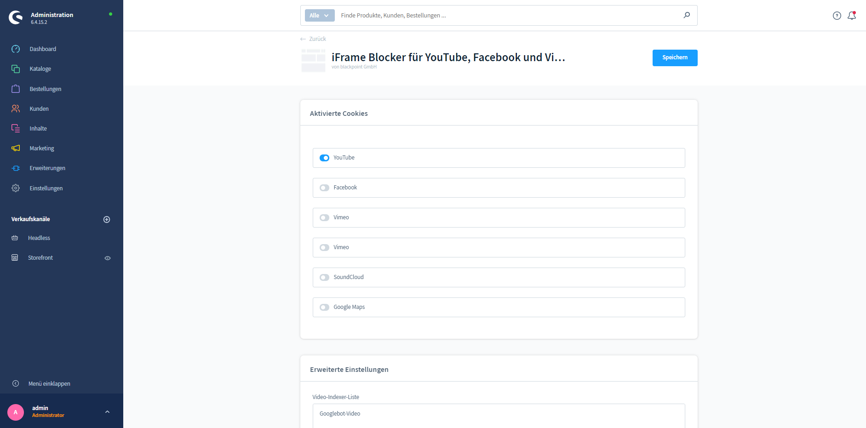
Task: Click the admin Administrator user label
Action: pyautogui.click(x=48, y=411)
